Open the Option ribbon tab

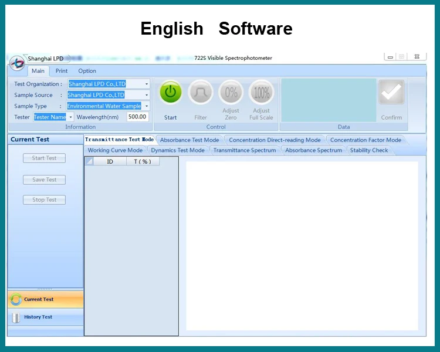coord(87,71)
